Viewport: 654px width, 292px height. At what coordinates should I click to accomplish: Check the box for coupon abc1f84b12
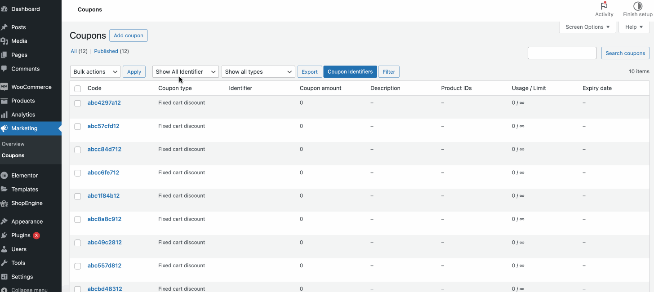coord(78,196)
